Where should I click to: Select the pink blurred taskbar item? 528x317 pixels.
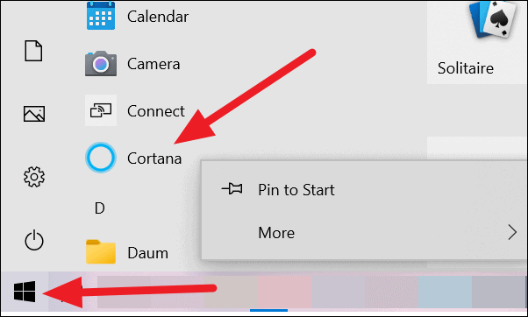pos(284,292)
